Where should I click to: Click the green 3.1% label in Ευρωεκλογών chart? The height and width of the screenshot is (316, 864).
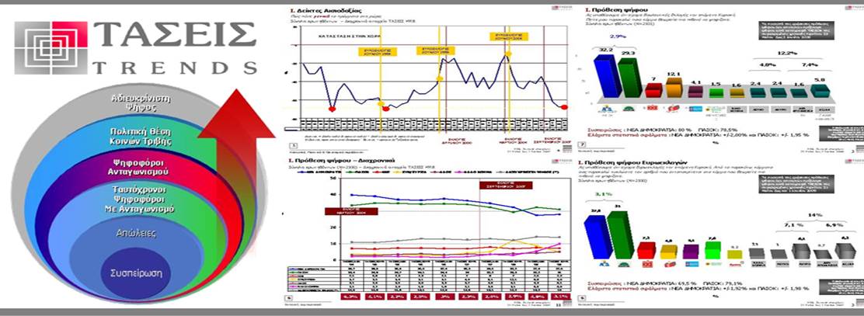[604, 195]
